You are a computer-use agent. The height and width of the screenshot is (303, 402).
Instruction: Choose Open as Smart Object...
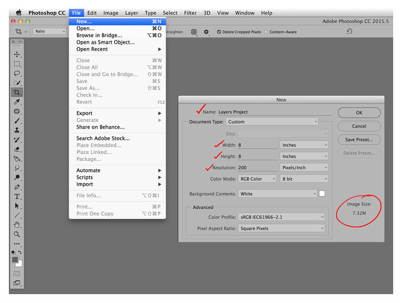click(x=118, y=42)
